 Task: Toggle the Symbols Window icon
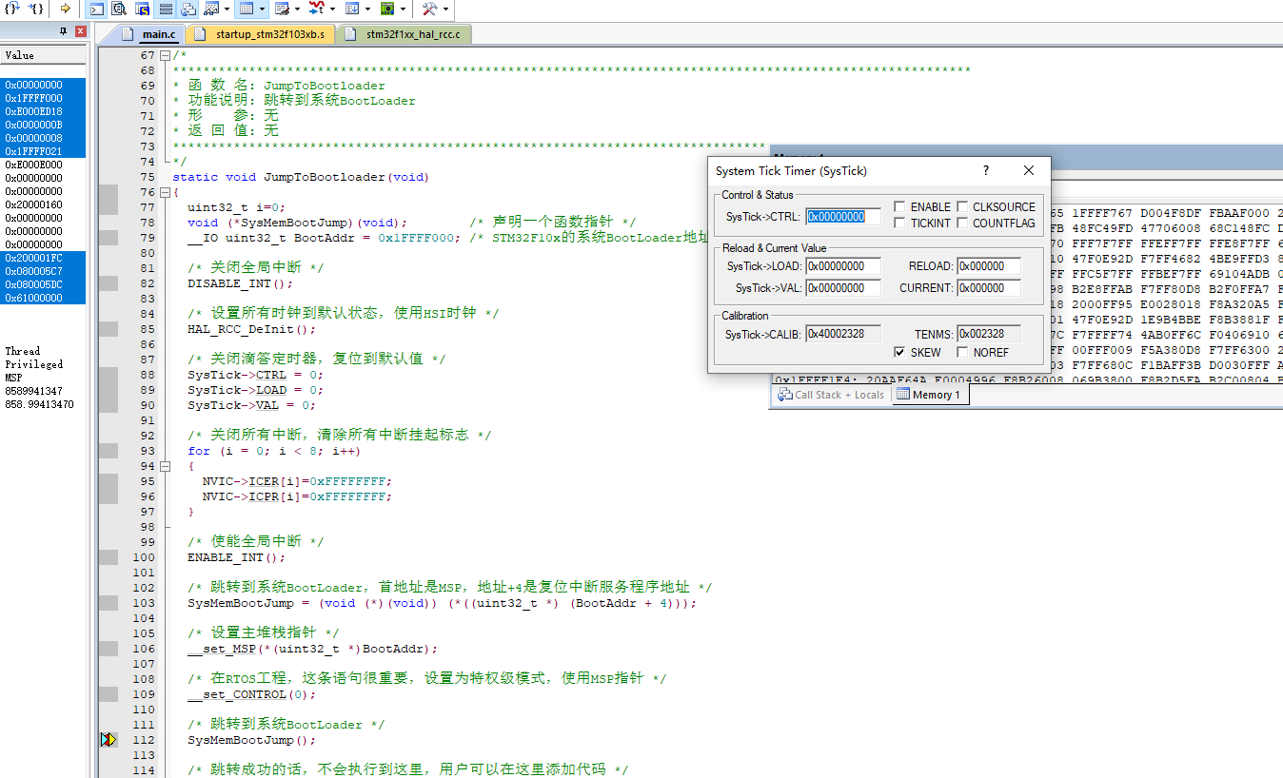(142, 10)
